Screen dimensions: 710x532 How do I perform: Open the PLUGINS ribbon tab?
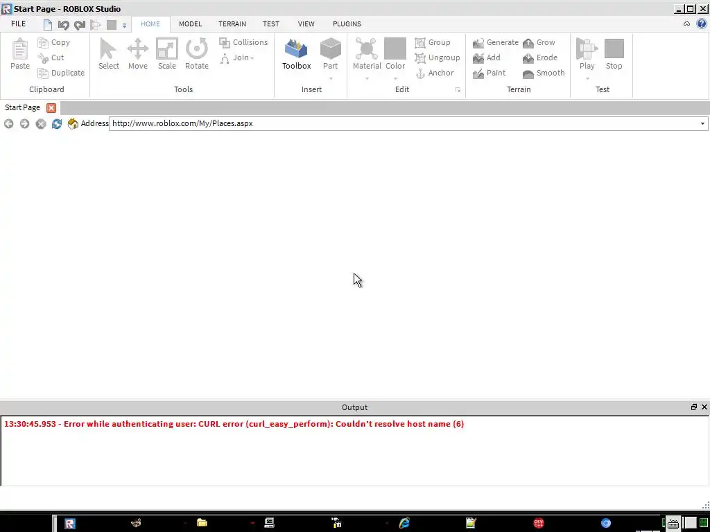[347, 24]
